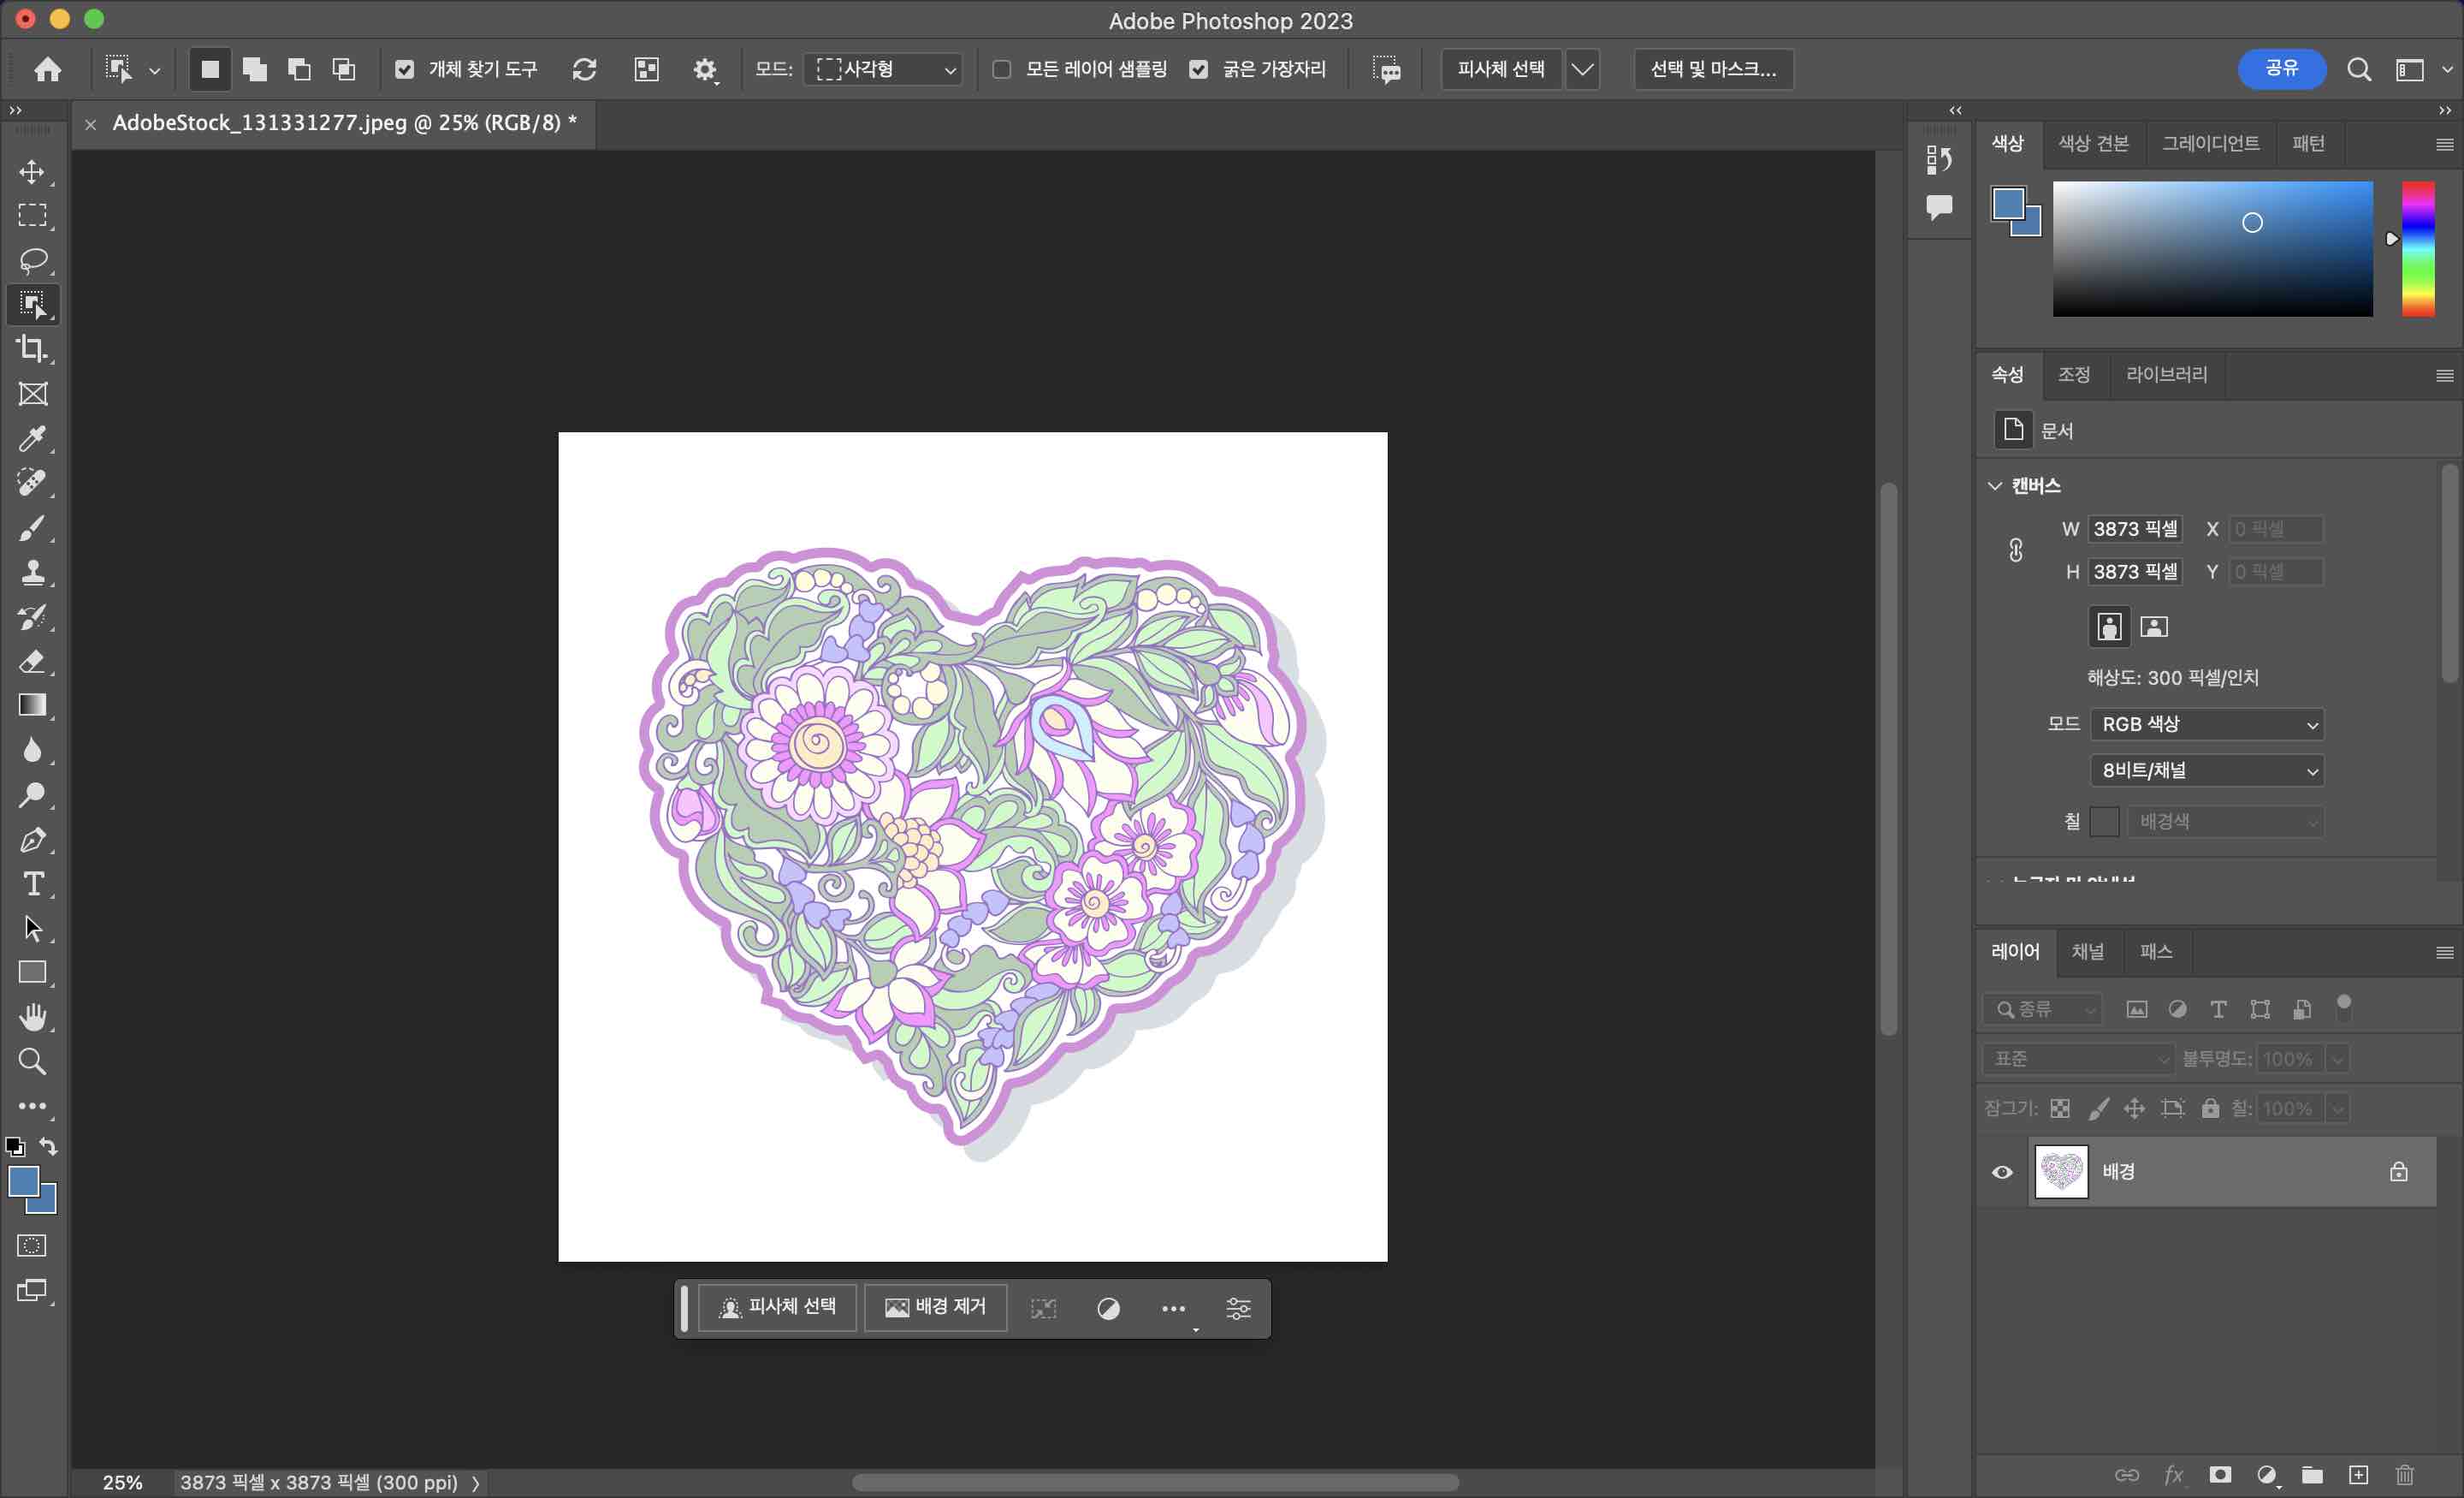The image size is (2464, 1498).
Task: Open the RGB 색상 mode dropdown
Action: (2206, 724)
